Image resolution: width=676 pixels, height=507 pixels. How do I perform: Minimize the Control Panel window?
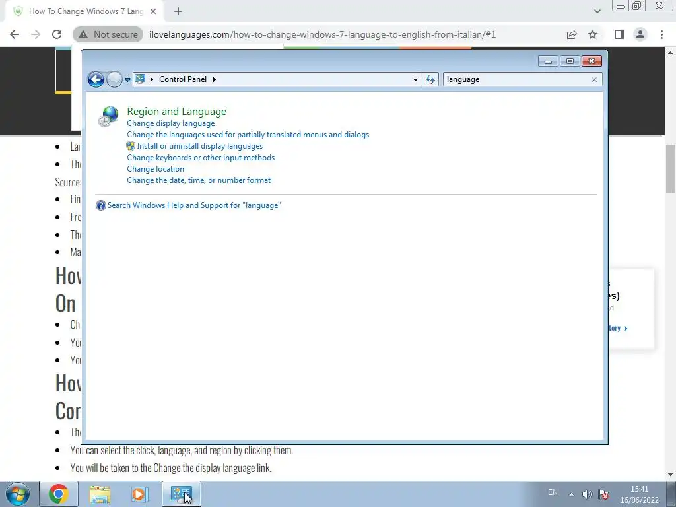(x=548, y=61)
